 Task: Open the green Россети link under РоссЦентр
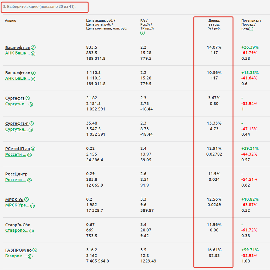click(x=16, y=180)
